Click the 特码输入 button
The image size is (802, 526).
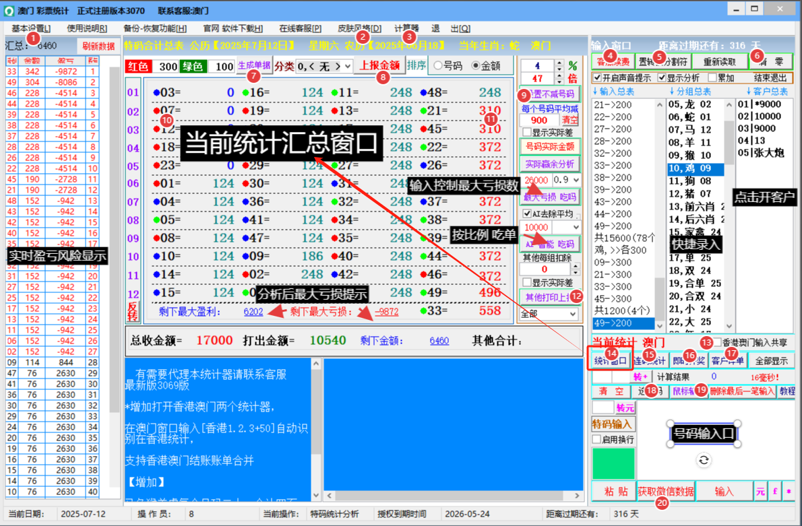613,424
